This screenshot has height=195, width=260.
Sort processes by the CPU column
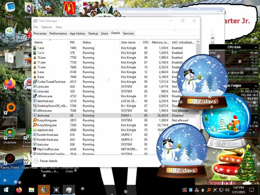(x=145, y=42)
